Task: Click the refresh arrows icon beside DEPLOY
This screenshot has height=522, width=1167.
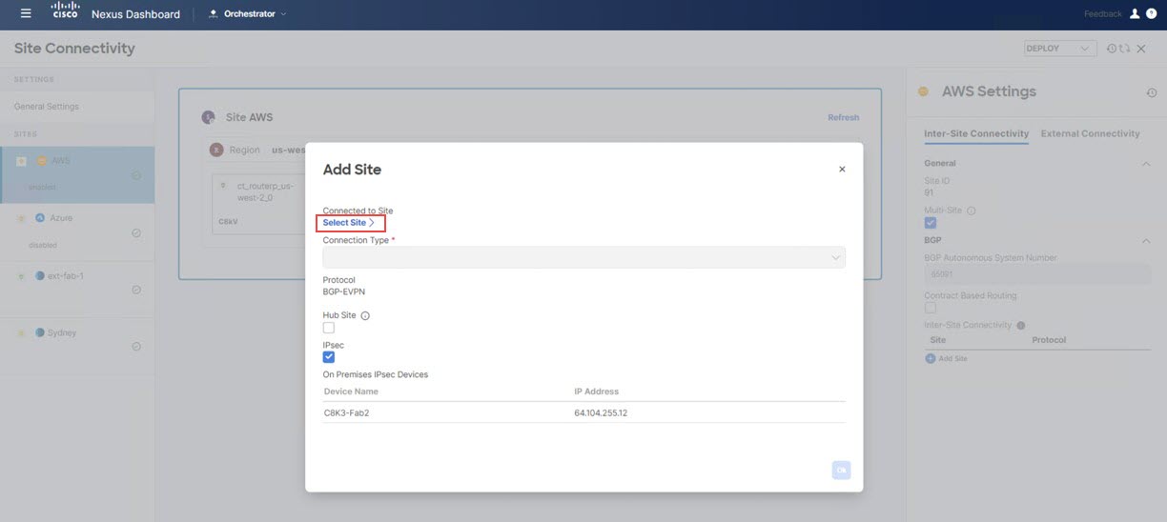Action: point(1125,49)
